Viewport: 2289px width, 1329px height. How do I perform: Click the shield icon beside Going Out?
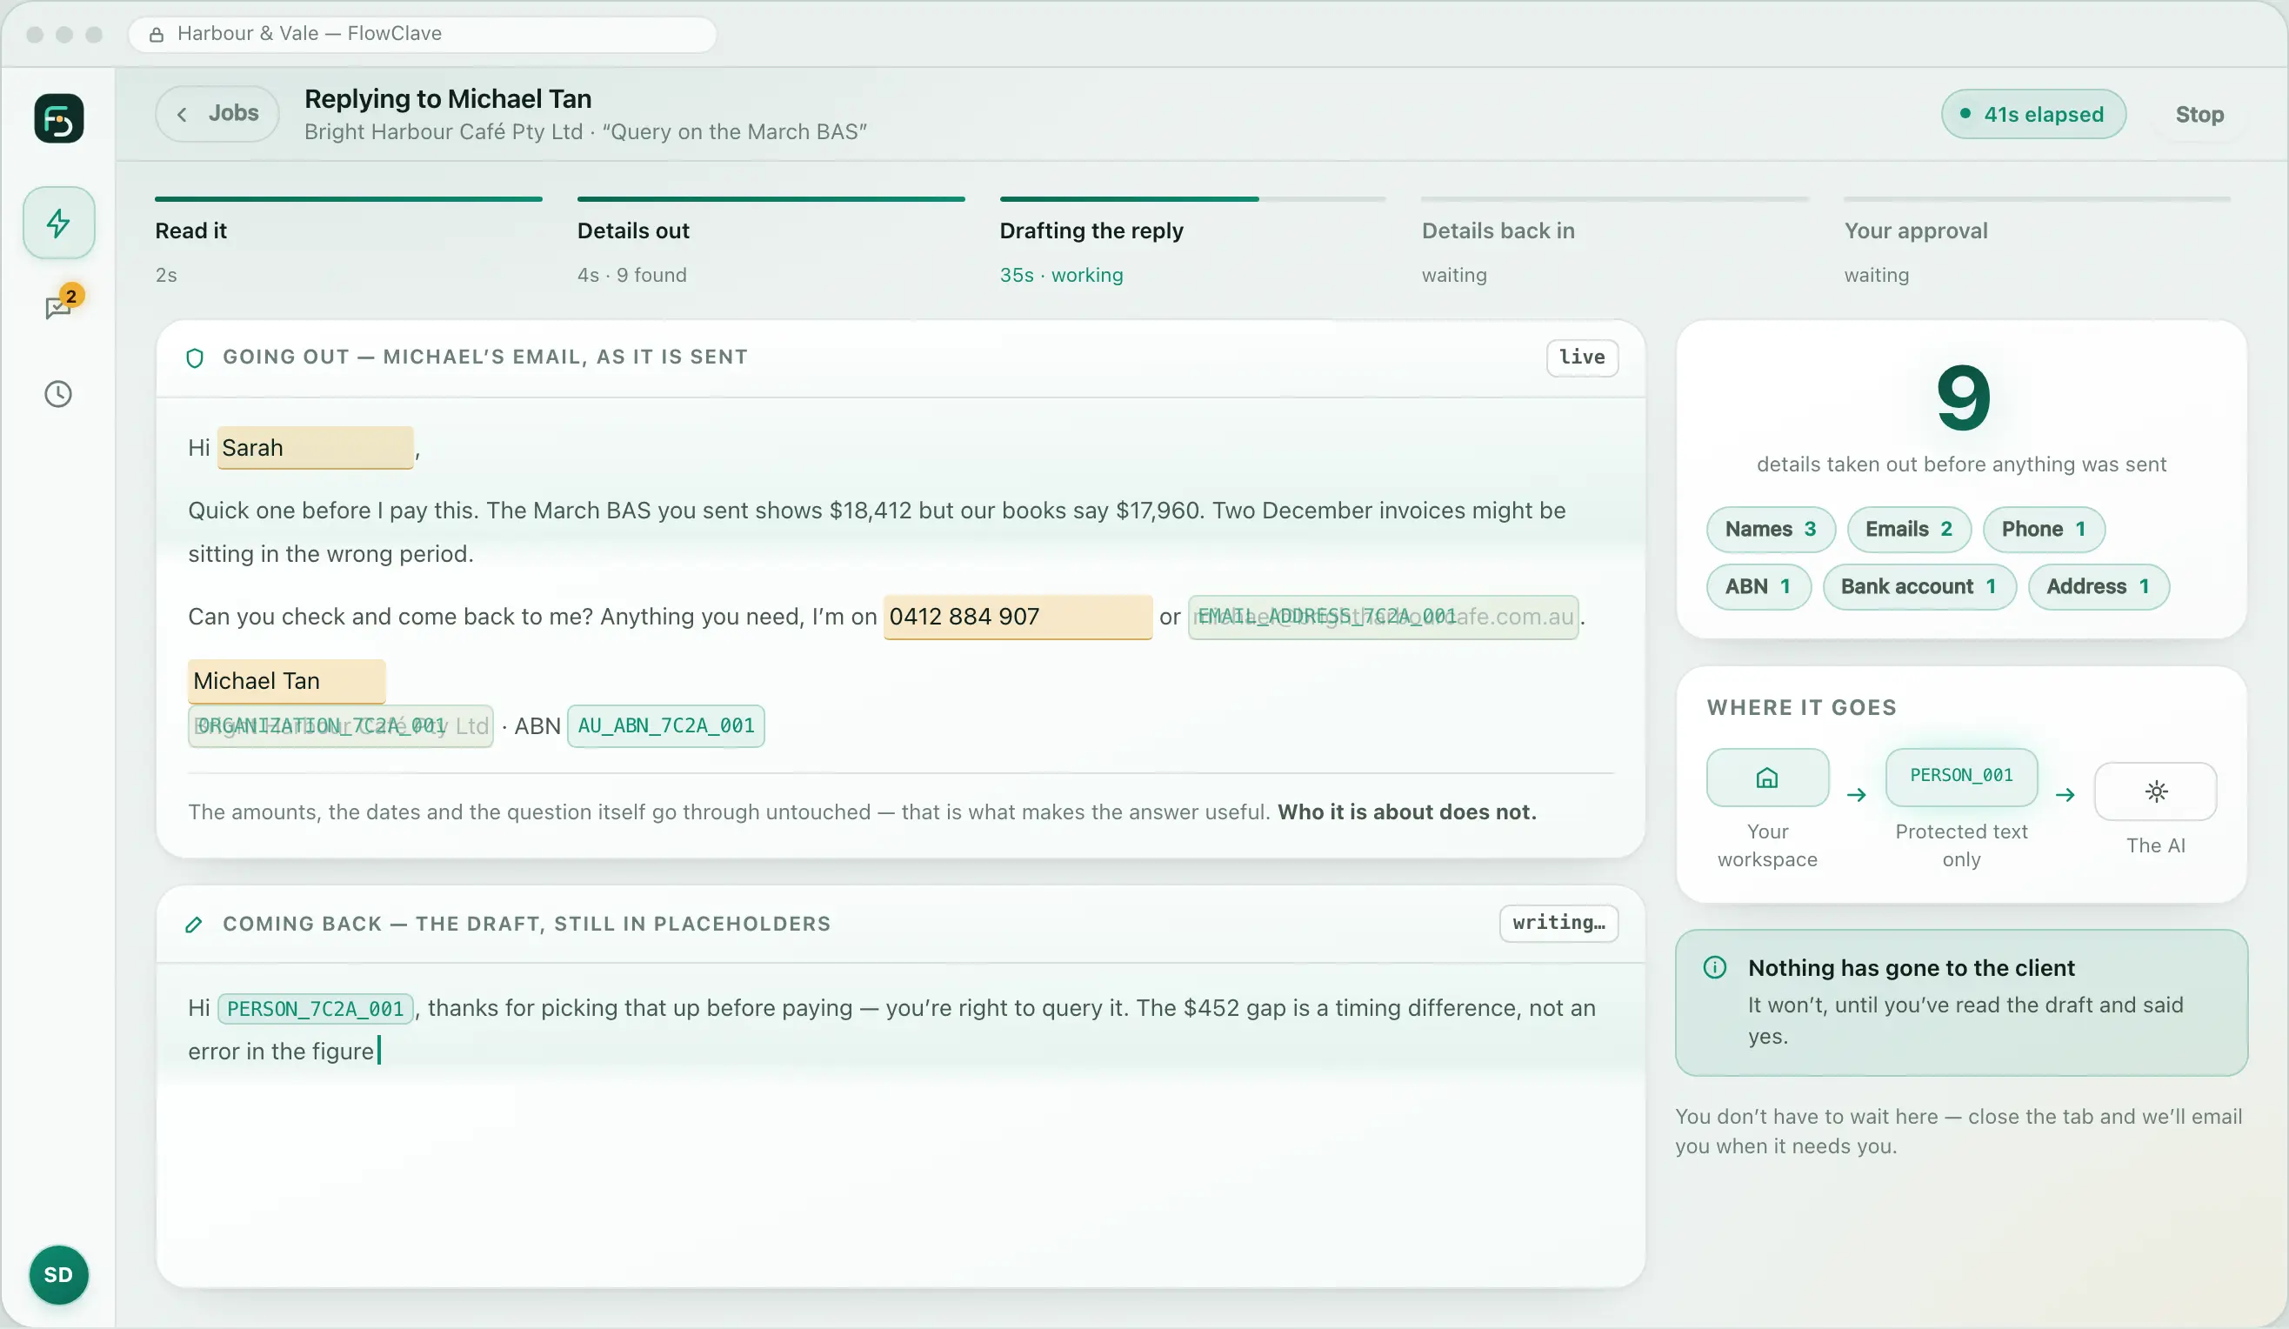[x=195, y=358]
